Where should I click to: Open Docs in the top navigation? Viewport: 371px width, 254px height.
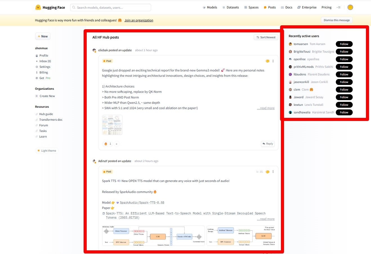287,7
